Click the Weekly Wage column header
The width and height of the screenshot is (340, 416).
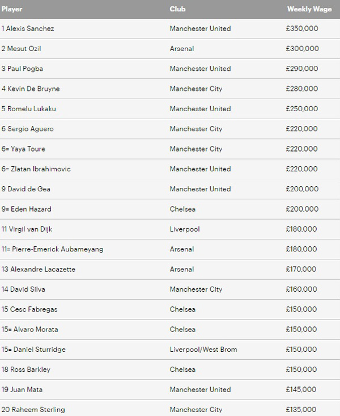pos(305,9)
